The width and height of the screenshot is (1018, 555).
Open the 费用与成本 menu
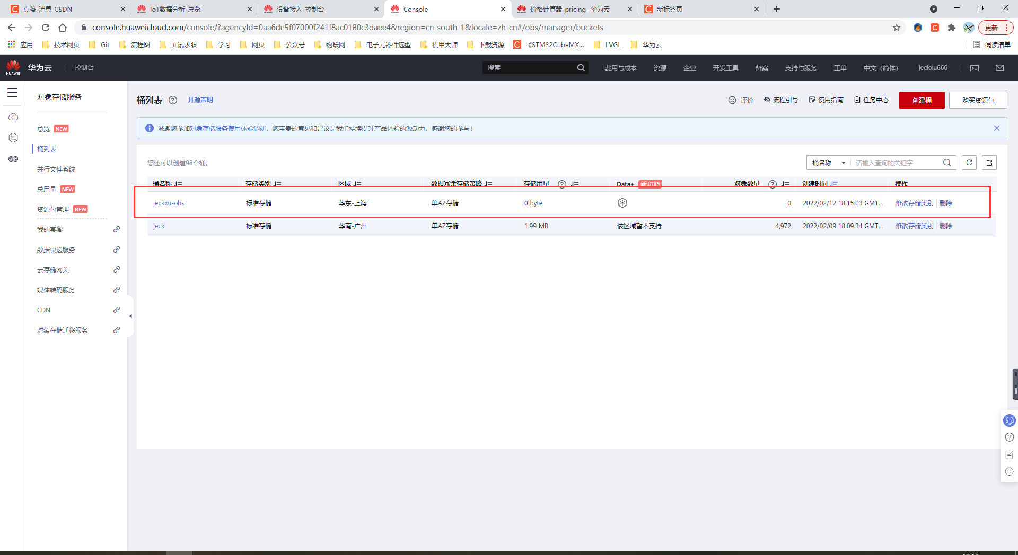click(620, 68)
